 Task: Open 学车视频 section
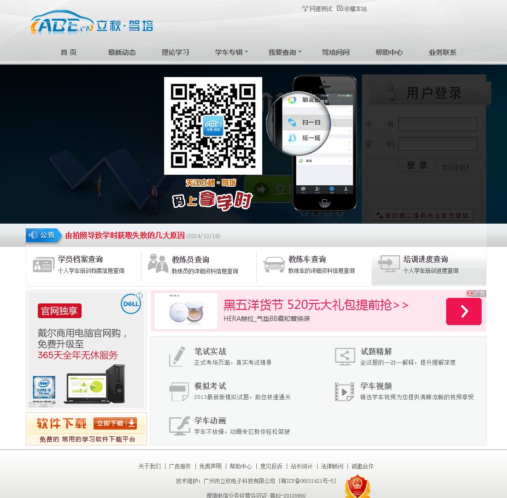376,386
